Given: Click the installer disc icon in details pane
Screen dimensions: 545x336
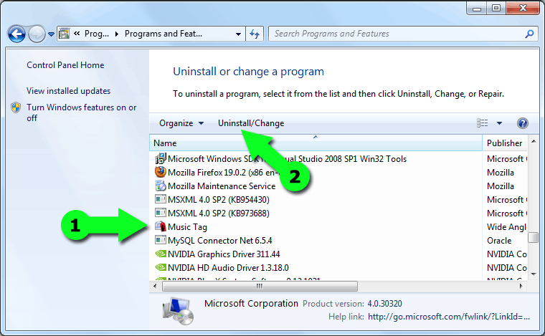Looking at the screenshot, I should coord(179,311).
